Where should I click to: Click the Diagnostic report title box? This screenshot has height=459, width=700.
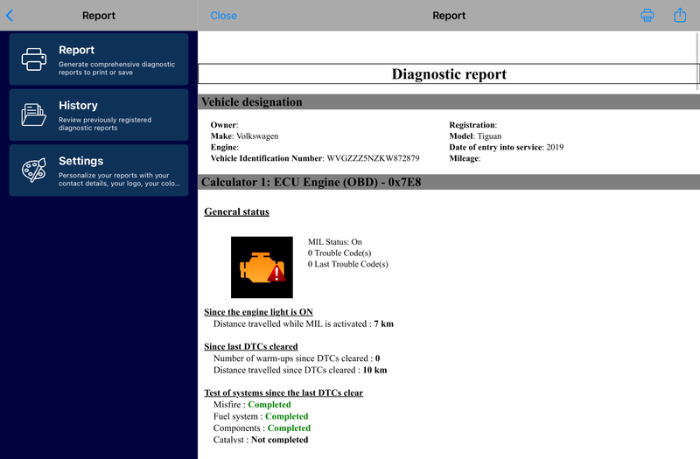(448, 74)
